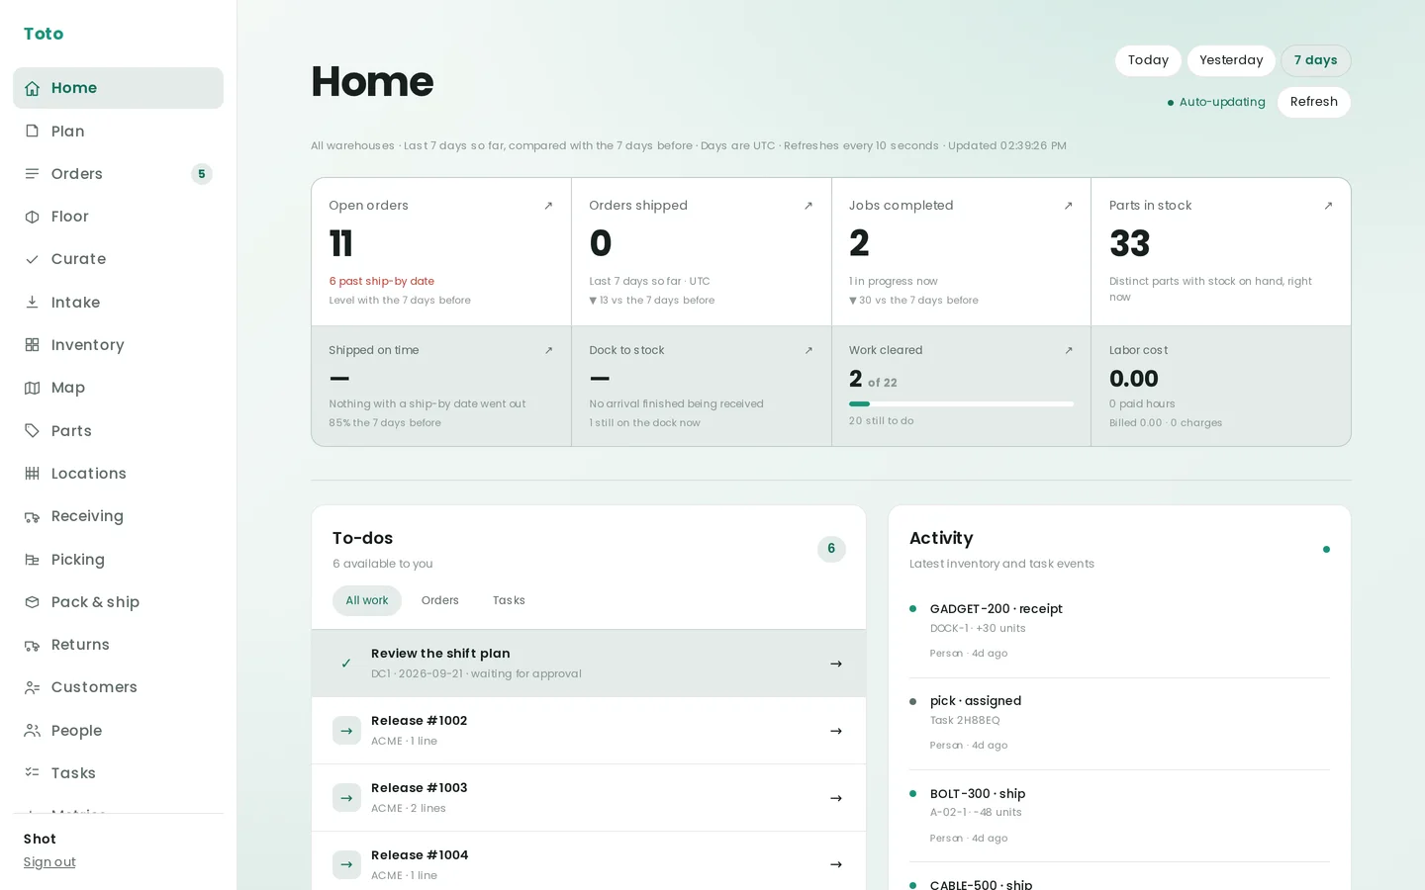Open Parts in stock arrow icon

1328,206
